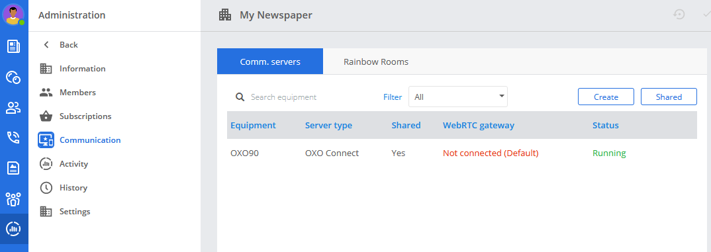This screenshot has height=252, width=711.
Task: Click the History clock icon
Action: click(46, 188)
